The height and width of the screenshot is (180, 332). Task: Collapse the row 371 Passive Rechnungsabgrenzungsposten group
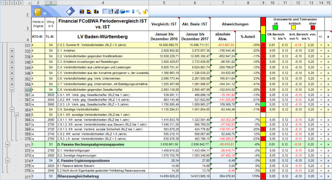tap(7, 144)
